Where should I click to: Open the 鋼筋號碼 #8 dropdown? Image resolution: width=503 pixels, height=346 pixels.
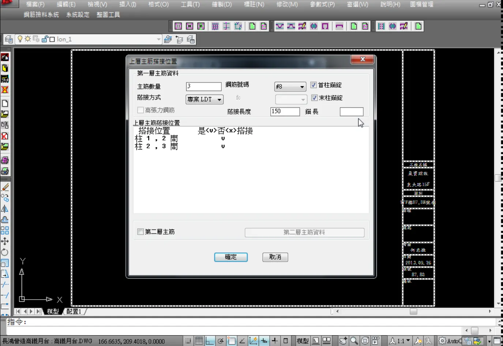pos(302,87)
